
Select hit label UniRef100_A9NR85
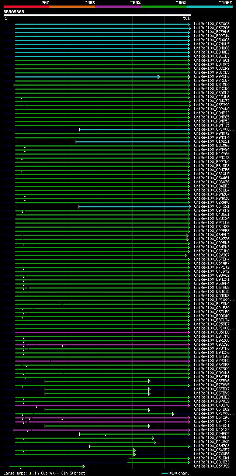tap(212, 117)
